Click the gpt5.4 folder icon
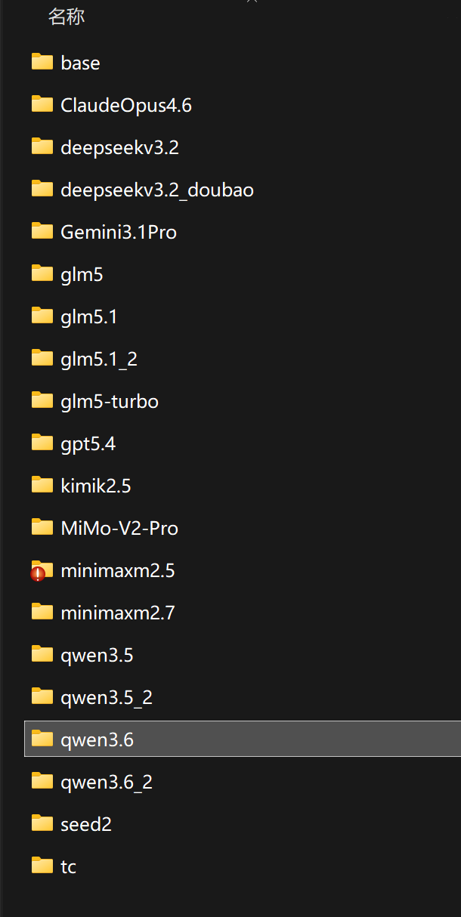 click(x=42, y=443)
